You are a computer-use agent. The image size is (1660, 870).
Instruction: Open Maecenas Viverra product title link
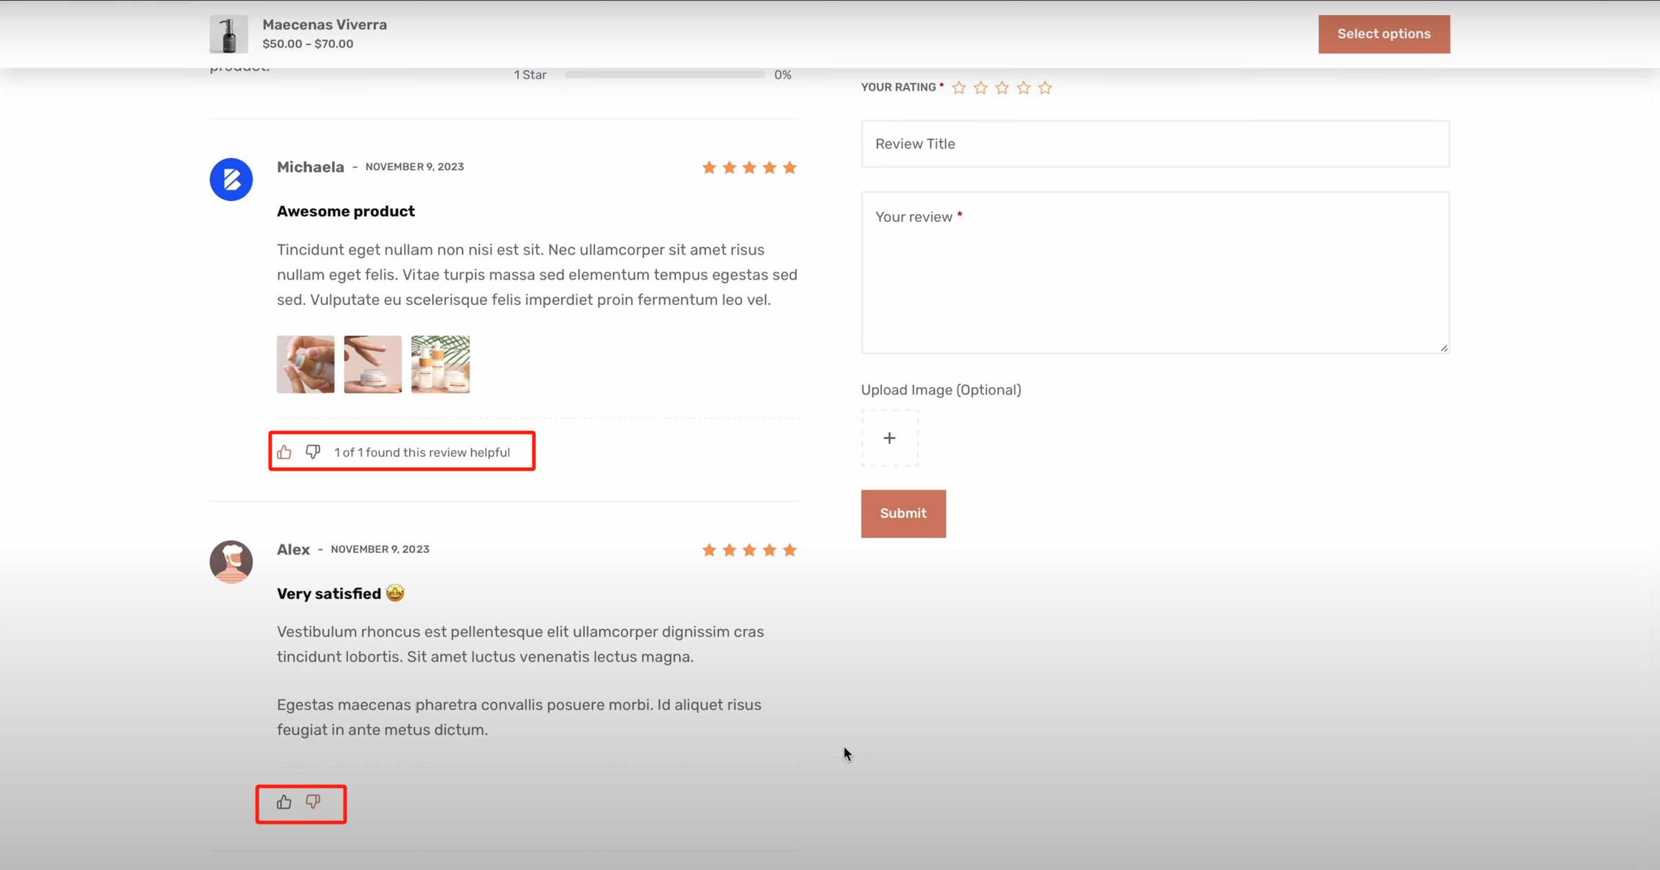point(324,25)
